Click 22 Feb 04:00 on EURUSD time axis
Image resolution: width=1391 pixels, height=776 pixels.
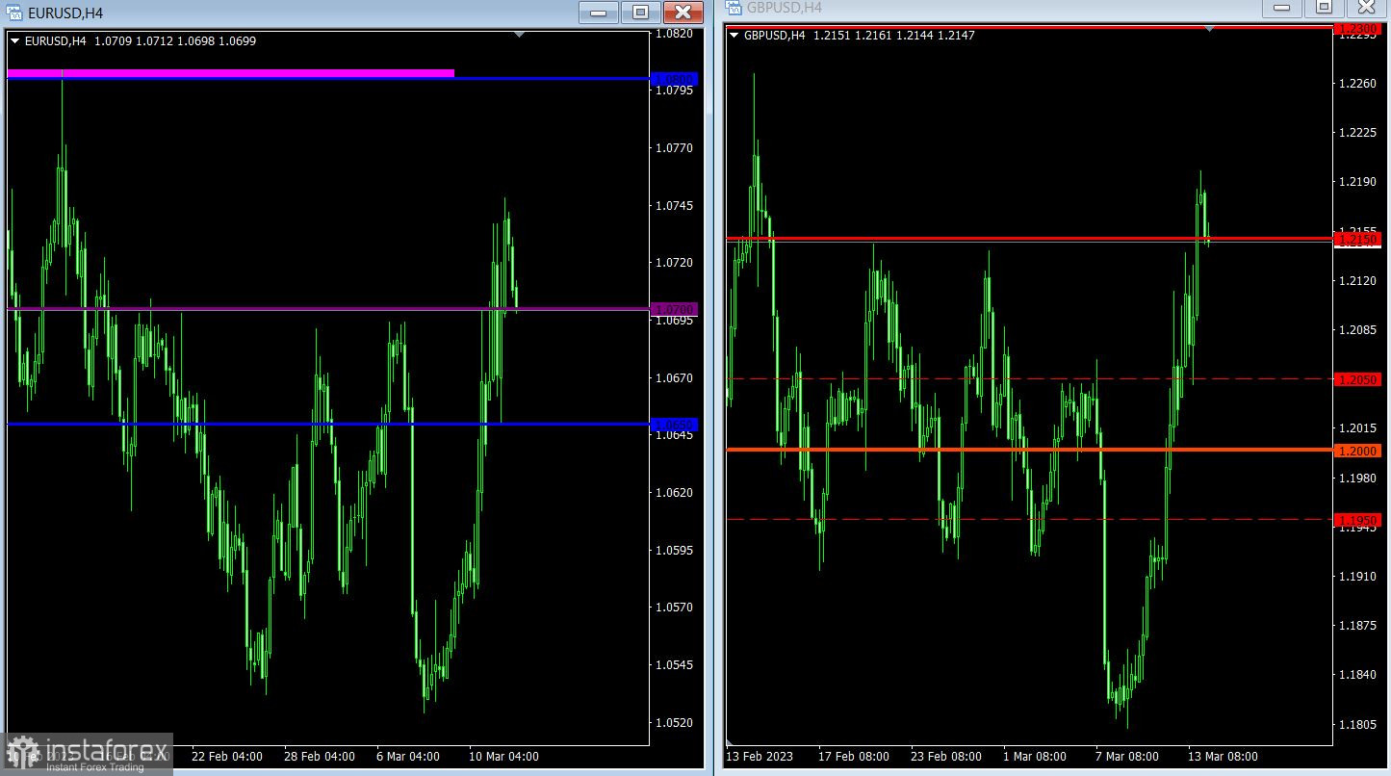tap(227, 757)
